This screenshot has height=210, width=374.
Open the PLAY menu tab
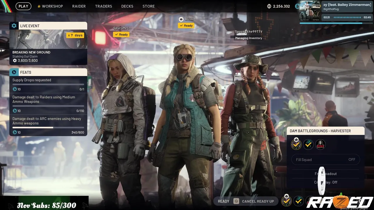coord(23,6)
